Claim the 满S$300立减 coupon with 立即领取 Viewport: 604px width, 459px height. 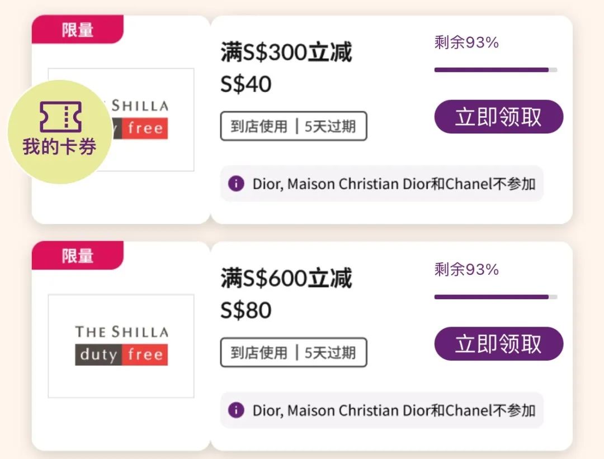pos(498,117)
